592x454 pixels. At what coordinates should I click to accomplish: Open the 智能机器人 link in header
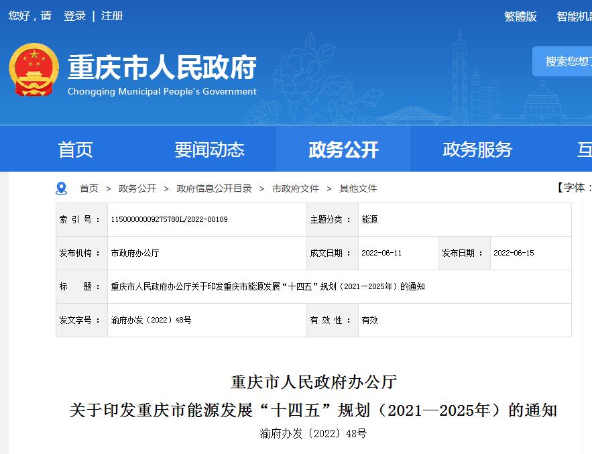pyautogui.click(x=574, y=16)
